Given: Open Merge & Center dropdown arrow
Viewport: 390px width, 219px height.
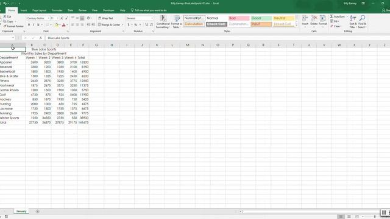Looking at the screenshot, I should 122,25.
